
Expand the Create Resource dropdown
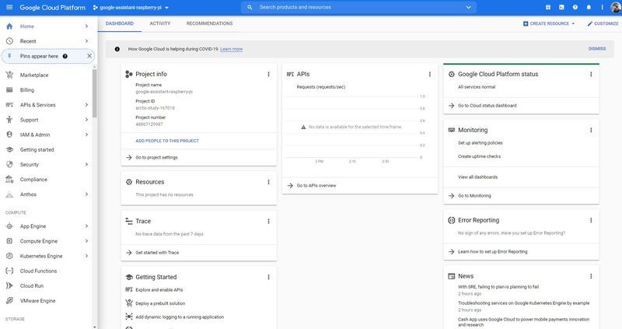(x=549, y=23)
